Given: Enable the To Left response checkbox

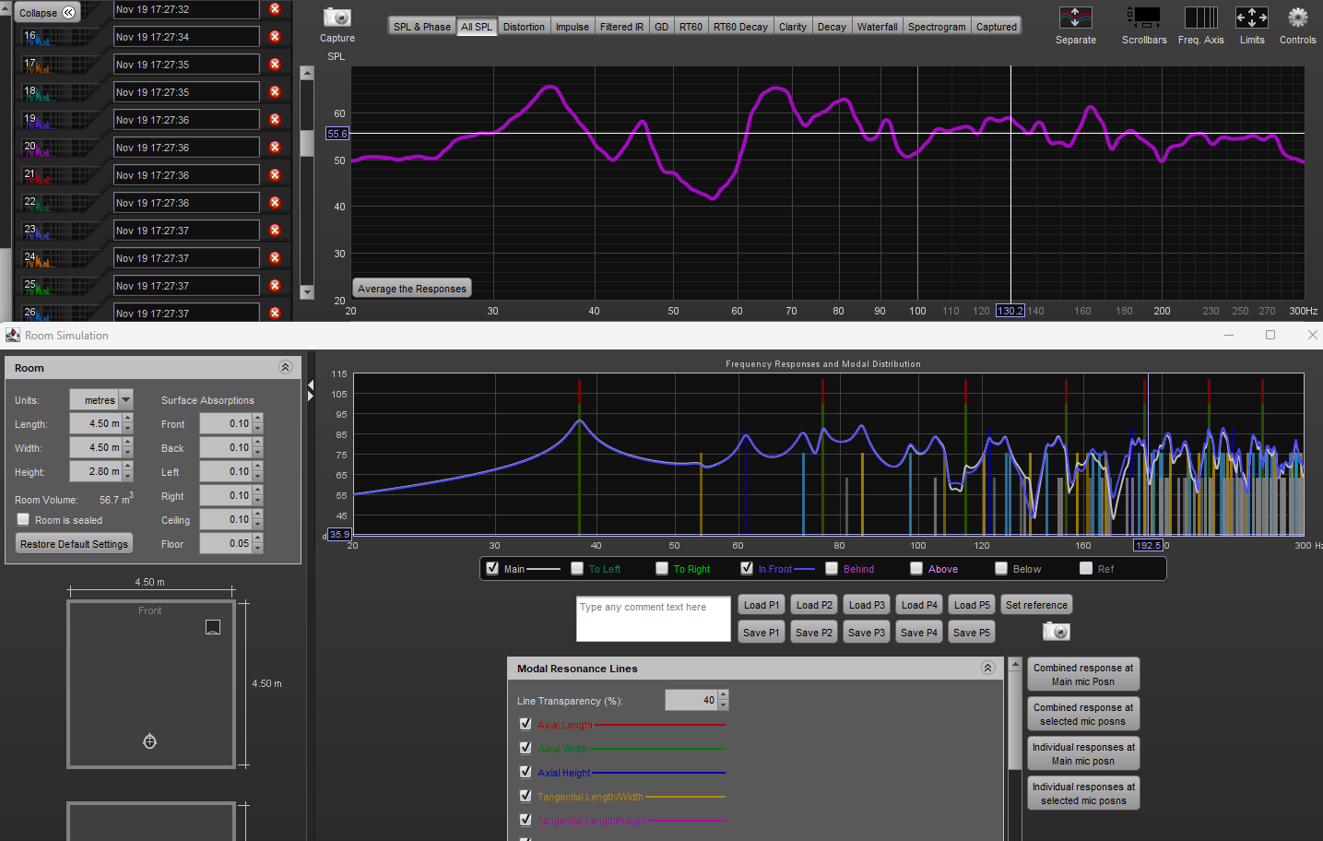Looking at the screenshot, I should pos(577,568).
